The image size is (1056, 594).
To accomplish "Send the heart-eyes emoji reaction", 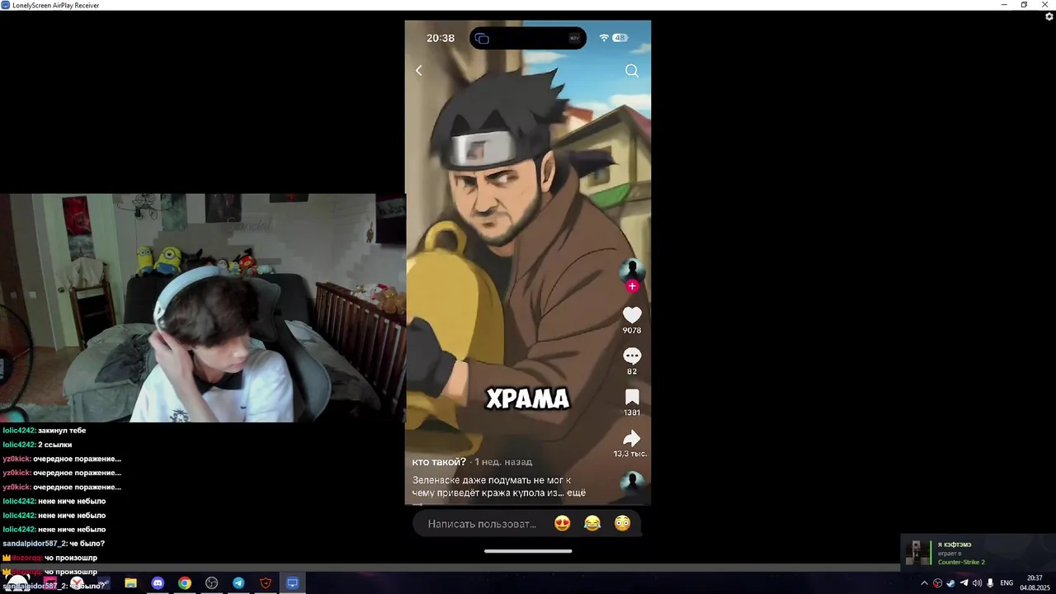I will point(563,524).
